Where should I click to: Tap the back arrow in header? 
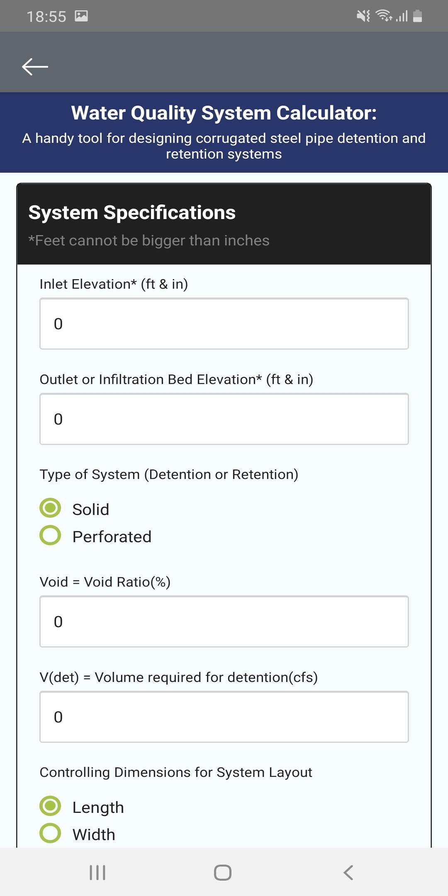35,66
